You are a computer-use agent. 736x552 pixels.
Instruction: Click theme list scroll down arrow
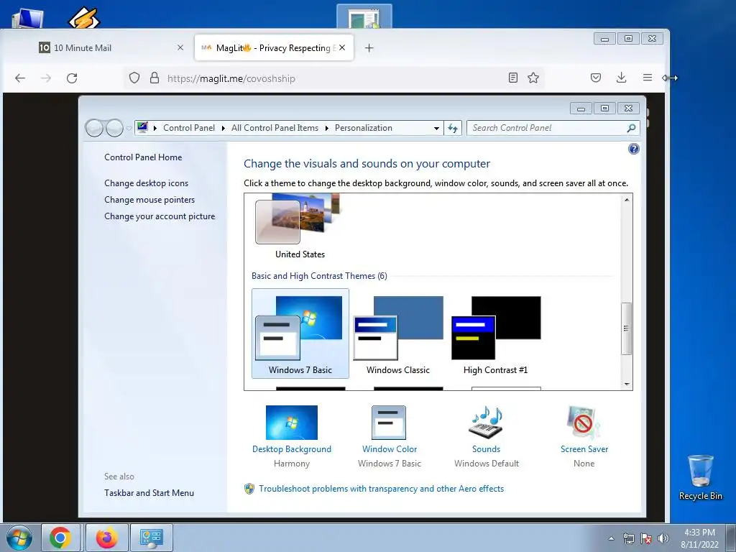[x=627, y=385]
